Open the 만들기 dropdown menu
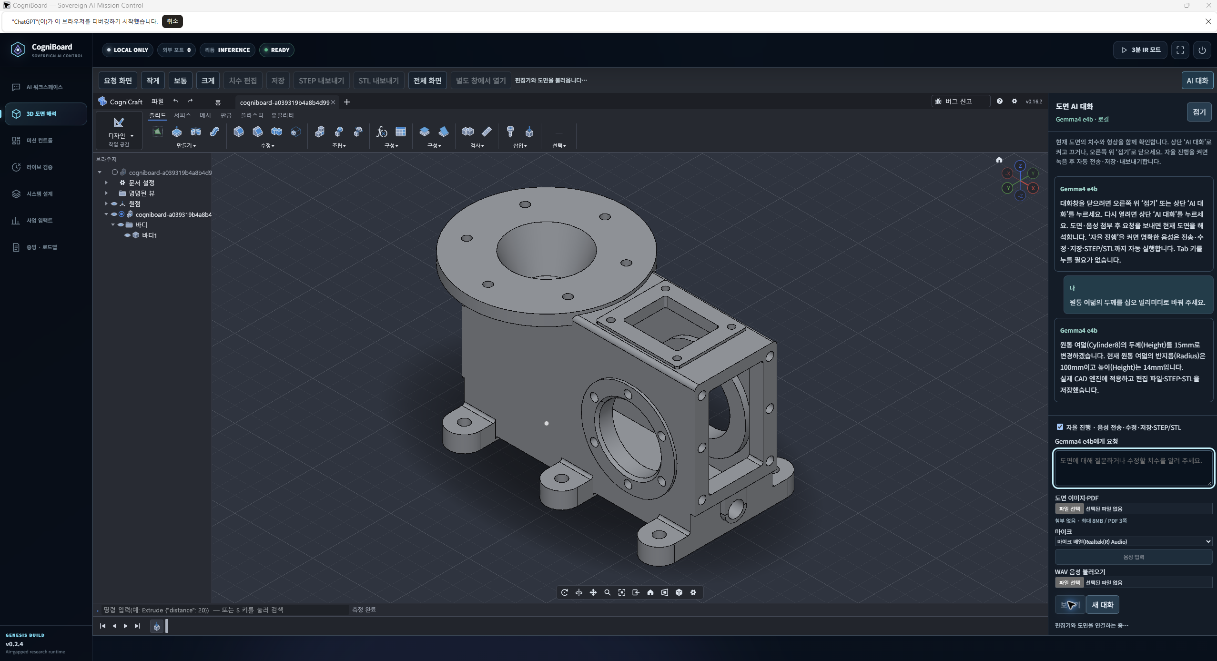This screenshot has width=1217, height=661. click(x=186, y=146)
